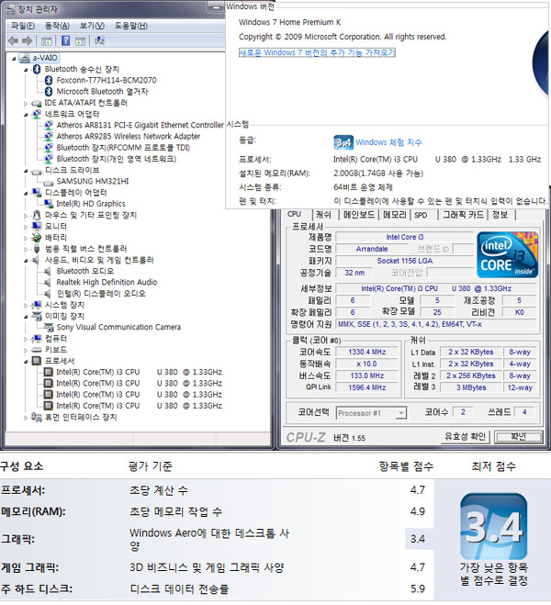Image resolution: width=551 pixels, height=605 pixels.
Task: Switch to the 정보 tab in CPU-Z
Action: pos(500,215)
